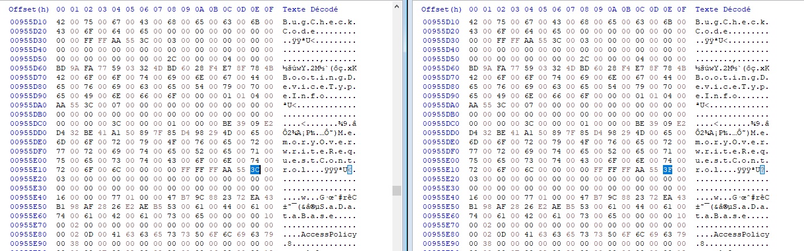The height and width of the screenshot is (251, 804).
Task: Click decoded text ....AccessPolicy in left pane
Action: click(320, 234)
